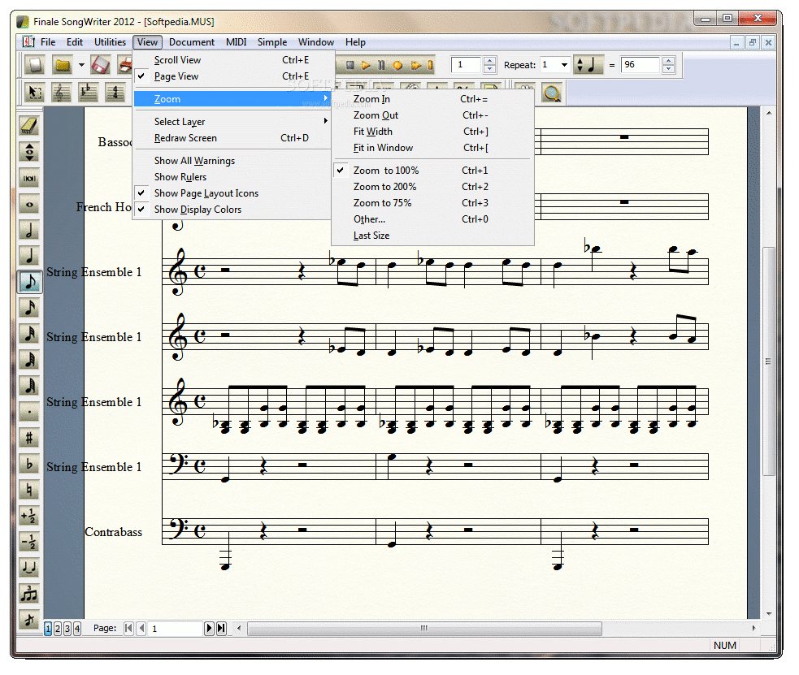This screenshot has width=799, height=675.
Task: Choose the flat accidental in the note palette
Action: coord(29,464)
